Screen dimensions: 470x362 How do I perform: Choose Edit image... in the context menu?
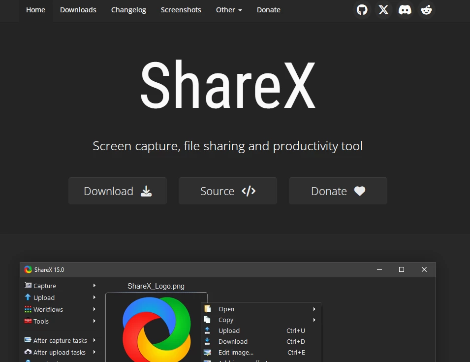click(261, 353)
